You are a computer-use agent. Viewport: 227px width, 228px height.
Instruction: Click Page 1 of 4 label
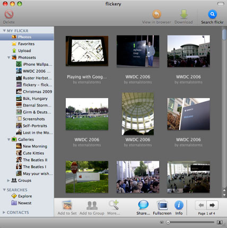206,214
